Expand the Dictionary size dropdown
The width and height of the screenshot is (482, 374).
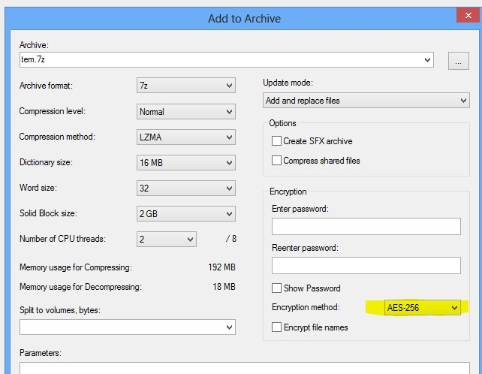(x=186, y=163)
